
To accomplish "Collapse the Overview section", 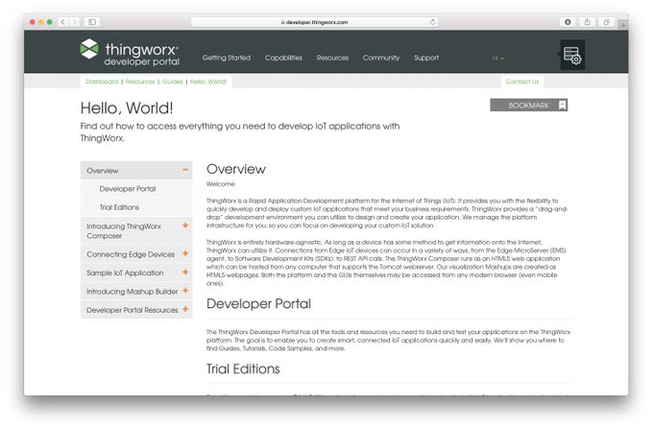I will click(x=185, y=170).
